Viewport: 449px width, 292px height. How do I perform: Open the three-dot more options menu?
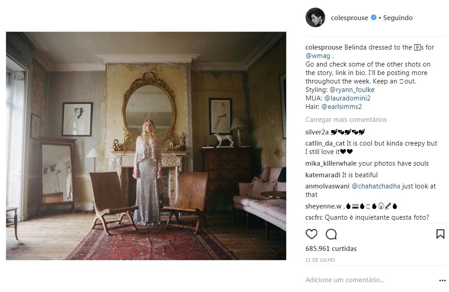(x=442, y=280)
